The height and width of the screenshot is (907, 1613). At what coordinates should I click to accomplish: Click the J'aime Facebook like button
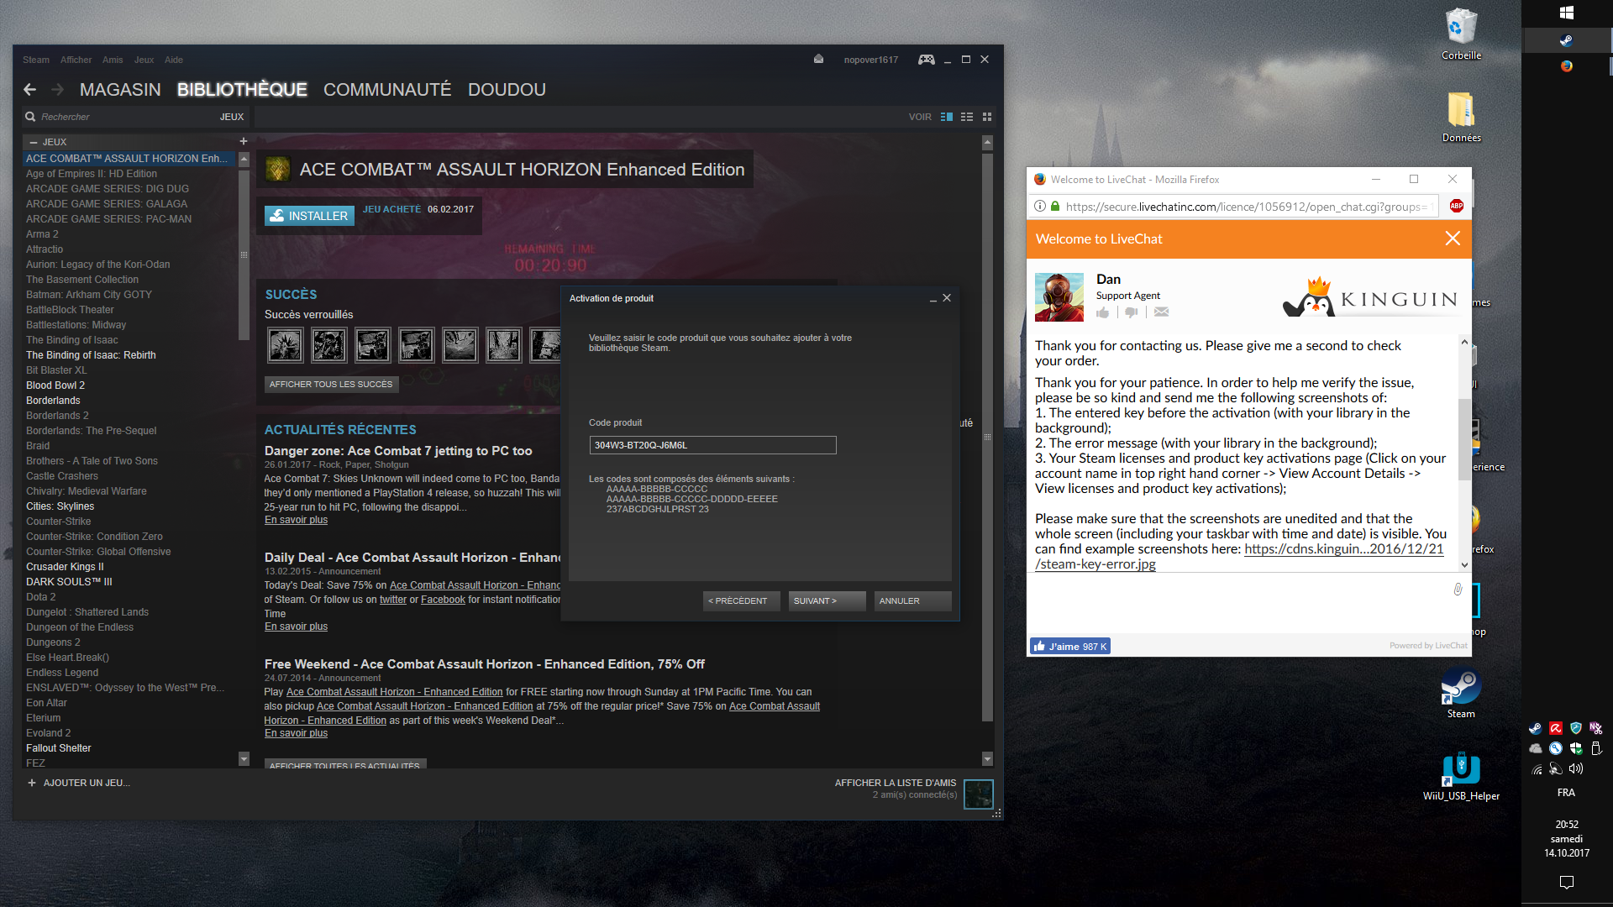point(1070,646)
